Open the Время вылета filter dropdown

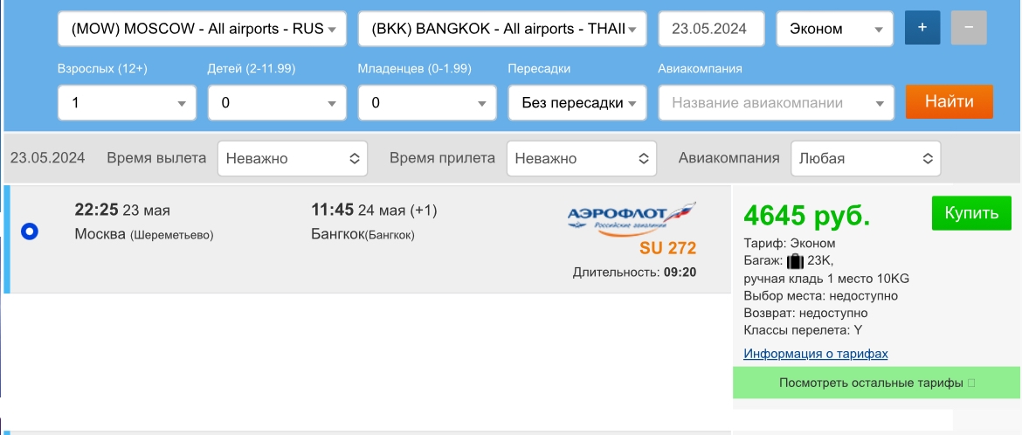293,158
